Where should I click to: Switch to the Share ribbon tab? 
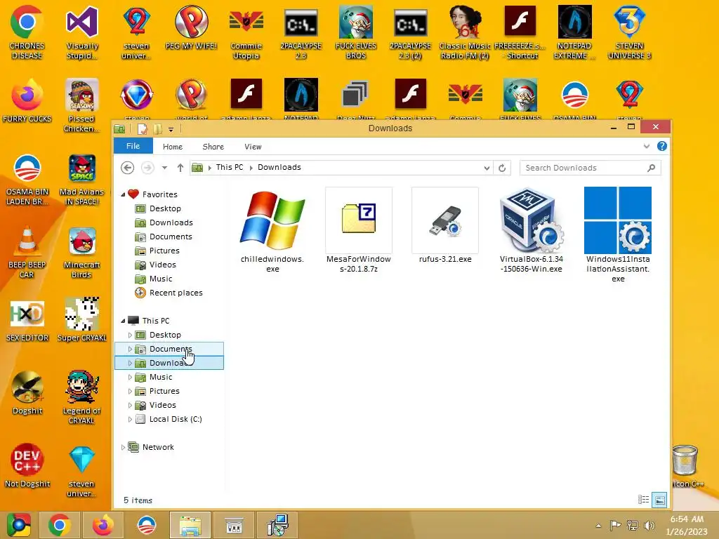click(213, 147)
